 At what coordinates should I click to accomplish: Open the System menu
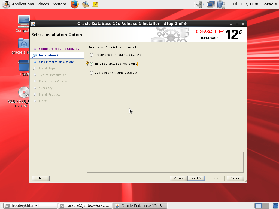pyautogui.click(x=59, y=4)
